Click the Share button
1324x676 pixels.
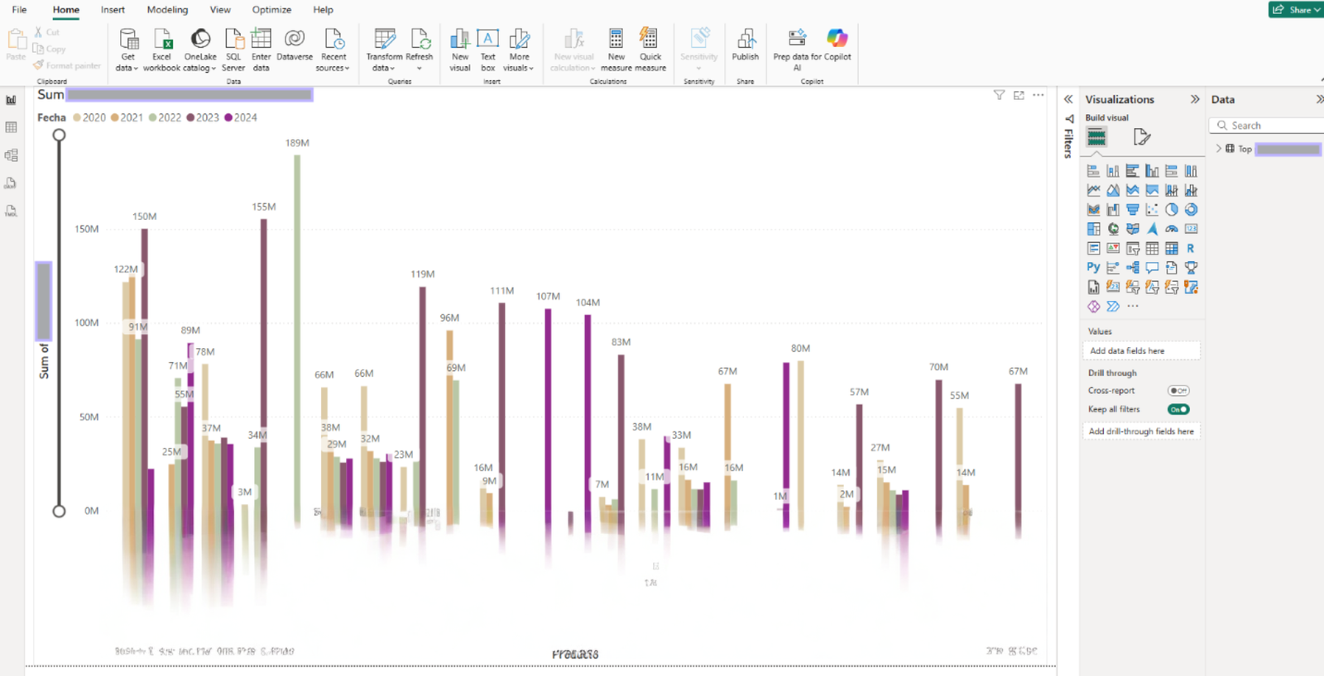1295,10
